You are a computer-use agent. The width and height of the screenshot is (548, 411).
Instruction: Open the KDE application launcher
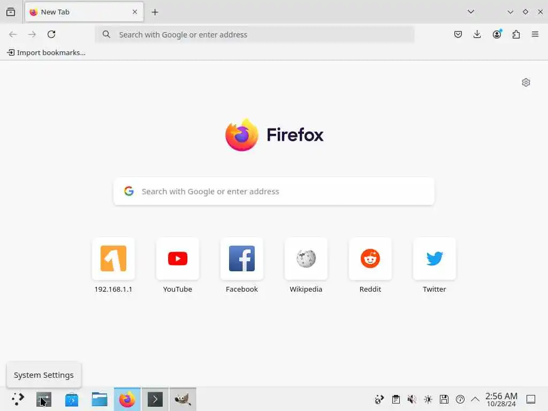click(x=17, y=399)
